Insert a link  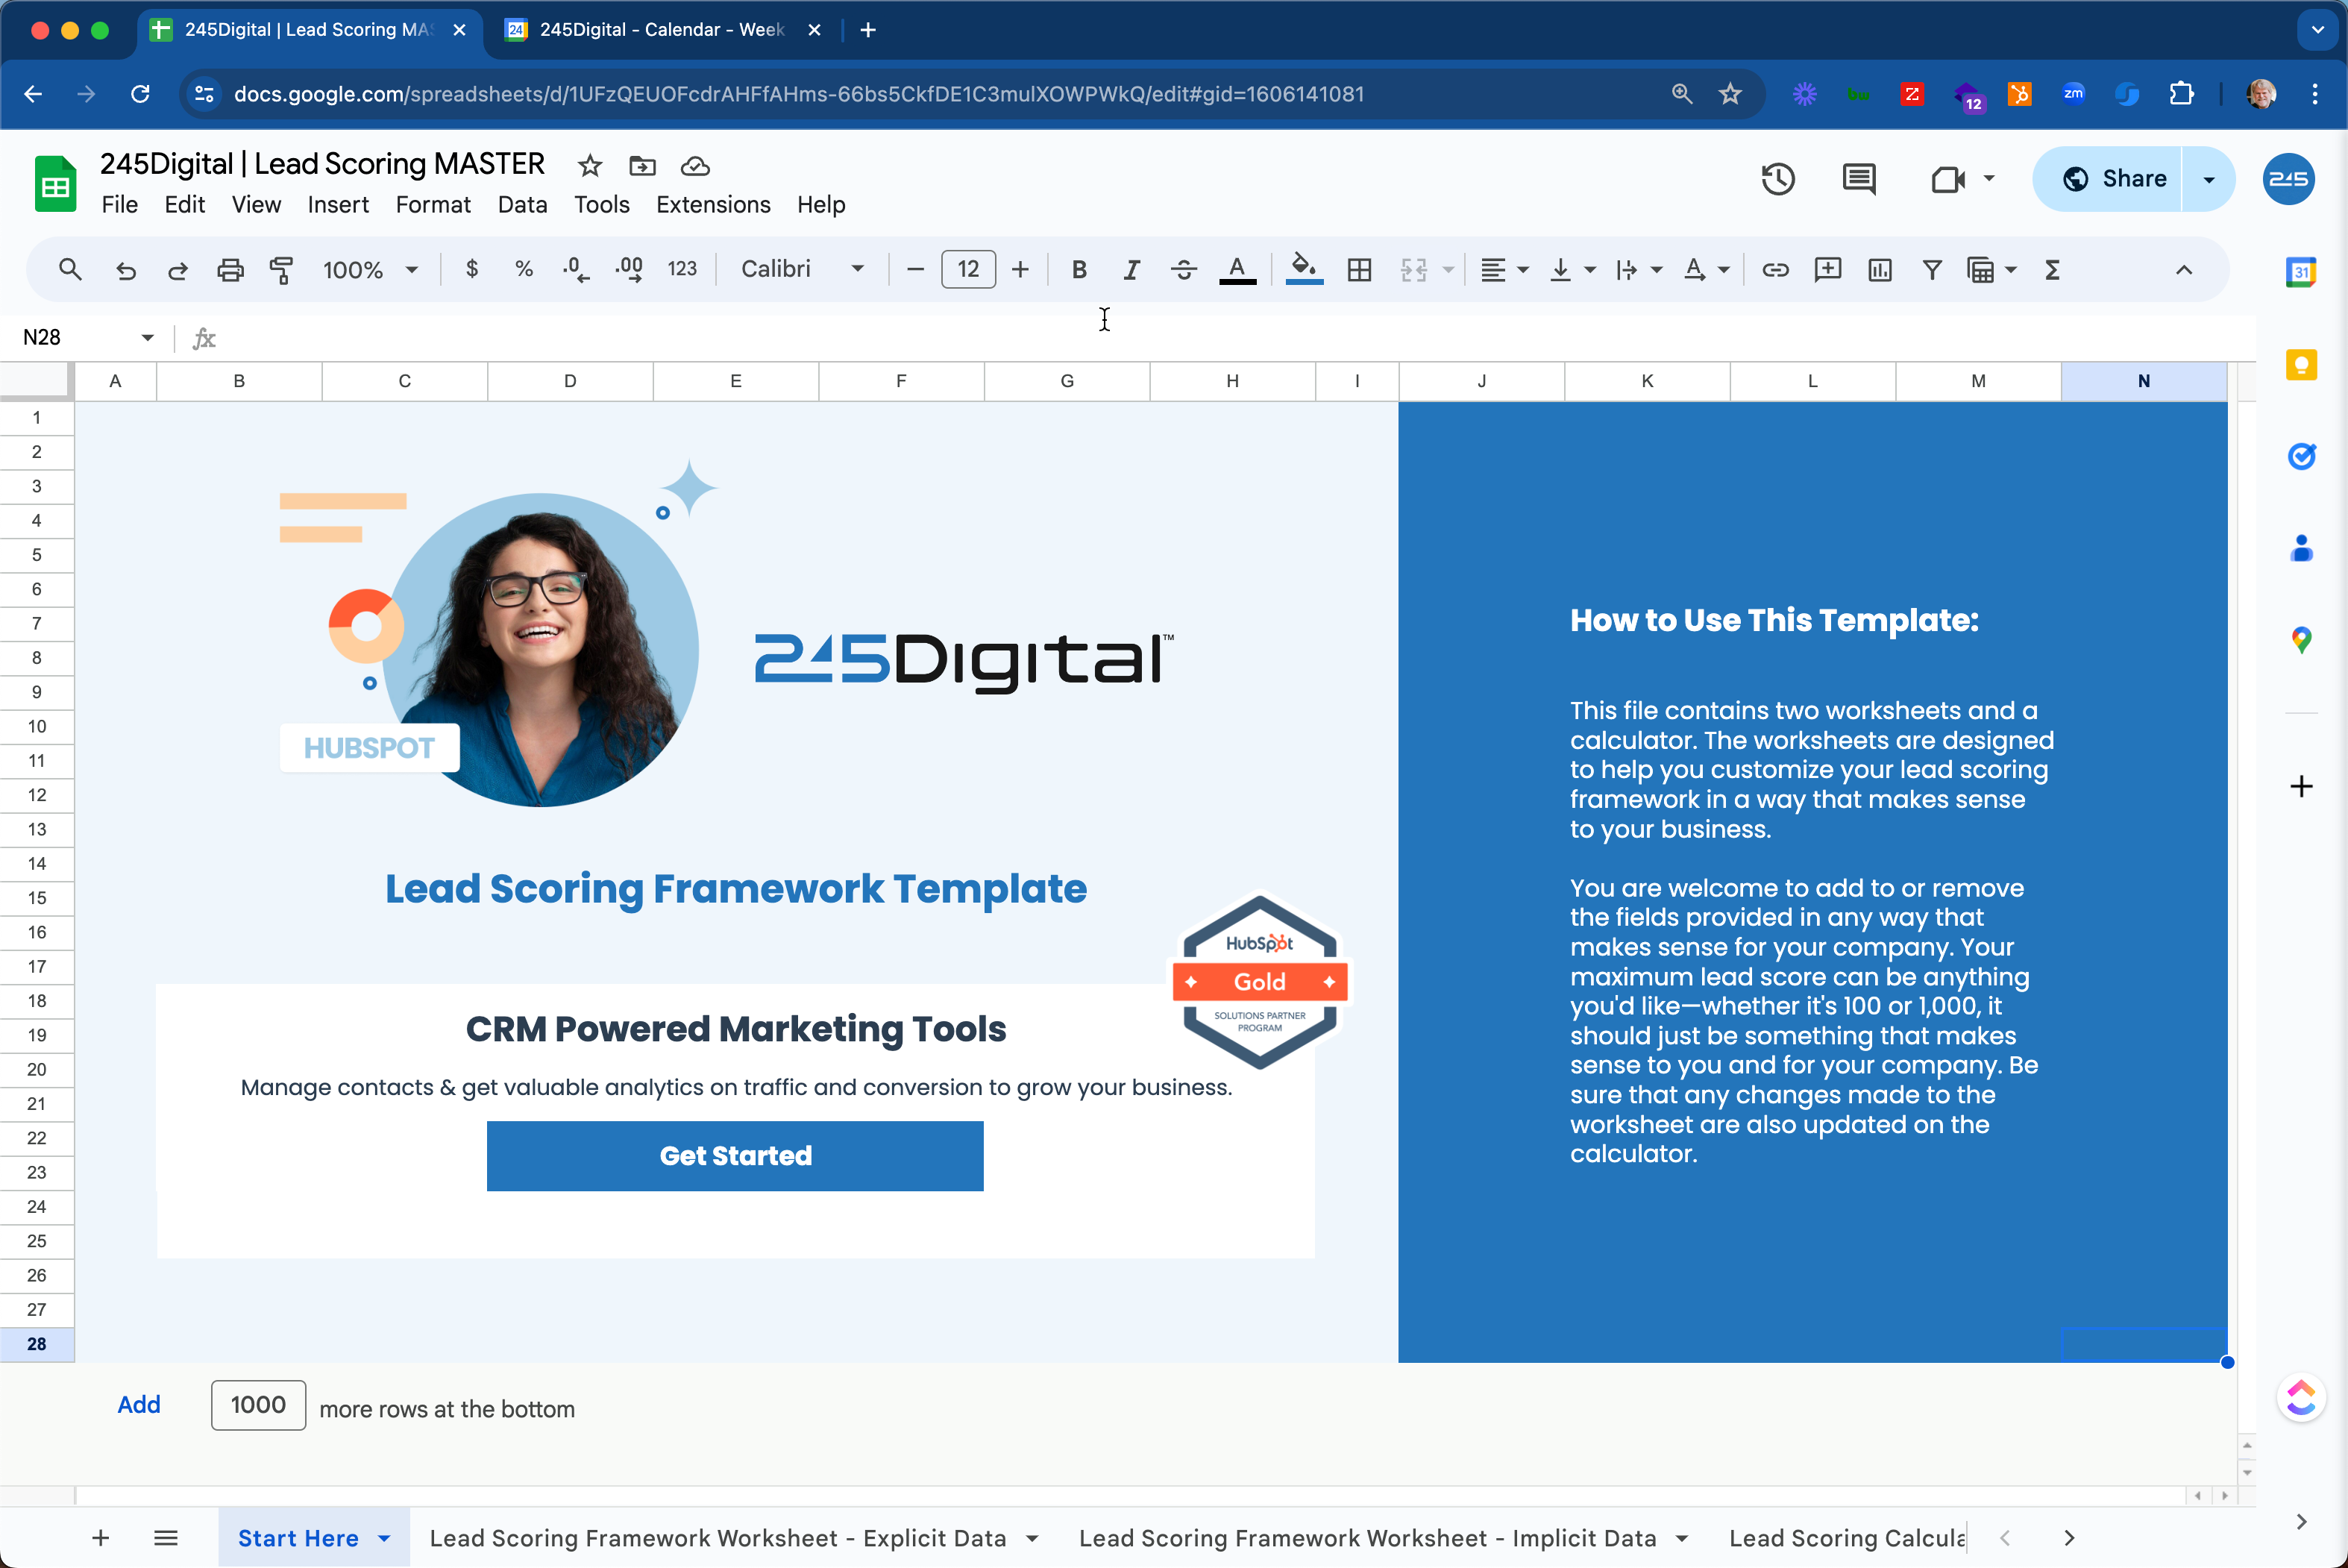(1775, 270)
